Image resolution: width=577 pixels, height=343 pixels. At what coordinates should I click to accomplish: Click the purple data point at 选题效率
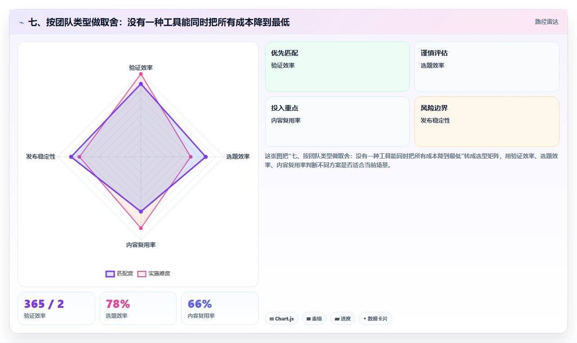pyautogui.click(x=206, y=157)
